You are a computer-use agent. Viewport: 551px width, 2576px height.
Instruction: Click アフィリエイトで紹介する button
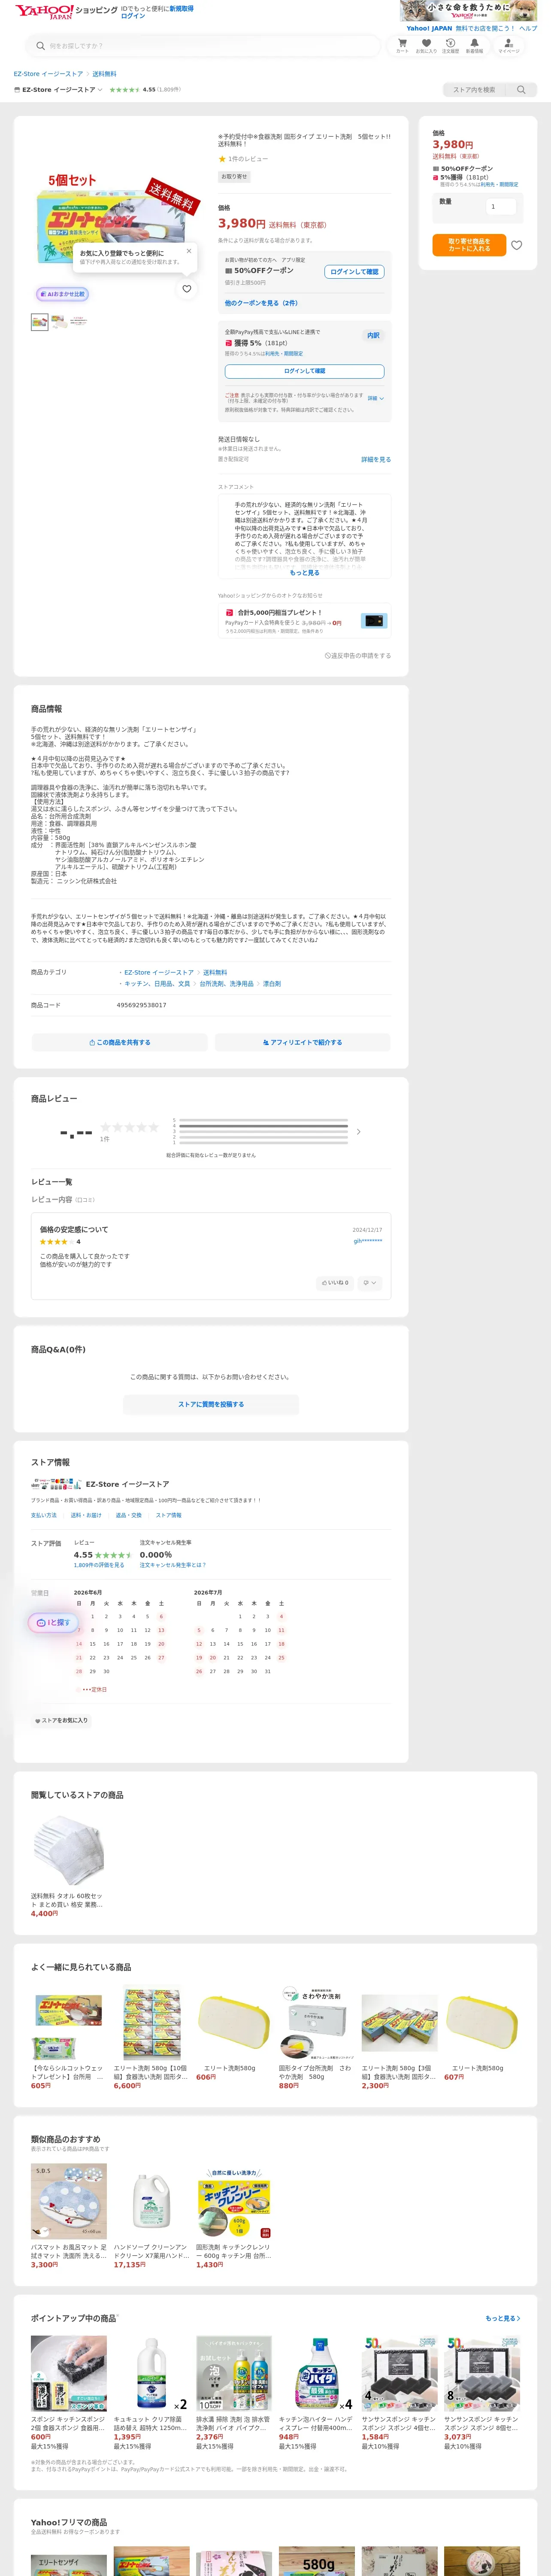click(302, 1042)
